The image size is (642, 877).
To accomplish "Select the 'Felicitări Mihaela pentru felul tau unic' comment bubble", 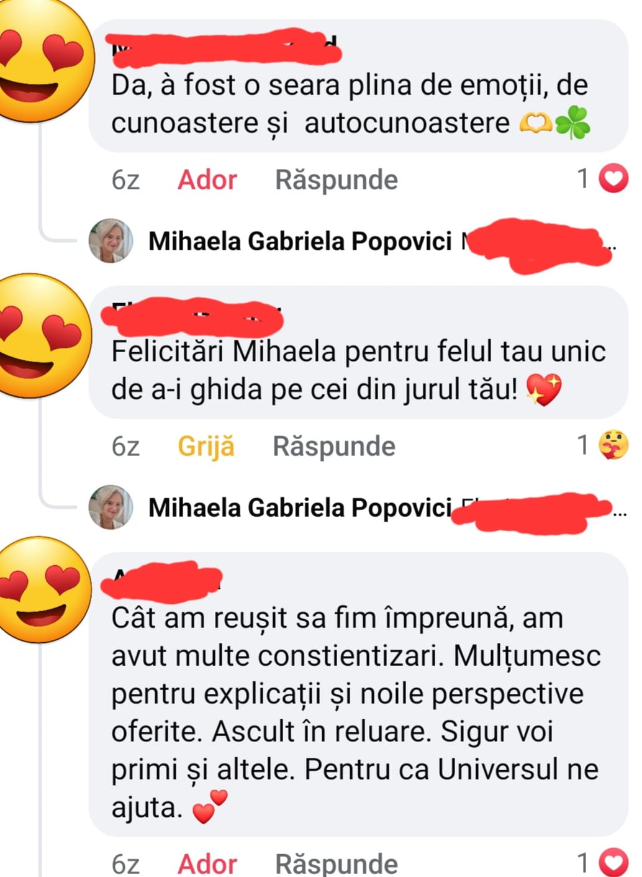I will click(358, 370).
